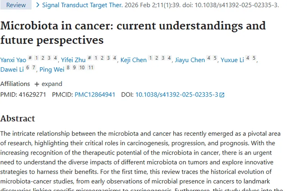Image resolution: width=287 pixels, height=191 pixels.
Task: Open author Yanxi Yao's link
Action: (13, 60)
